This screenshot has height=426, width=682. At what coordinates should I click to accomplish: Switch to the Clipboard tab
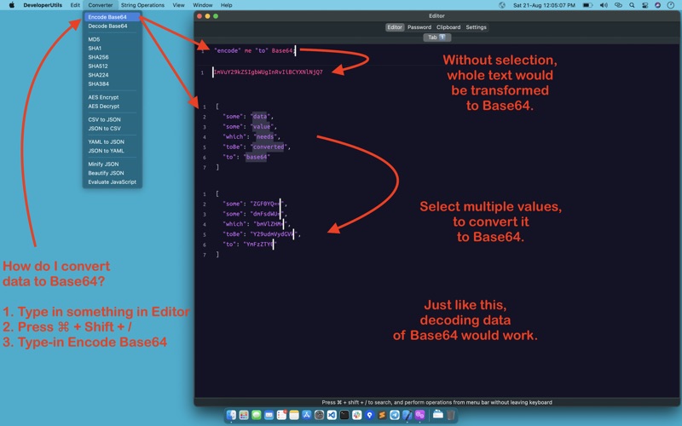click(448, 27)
